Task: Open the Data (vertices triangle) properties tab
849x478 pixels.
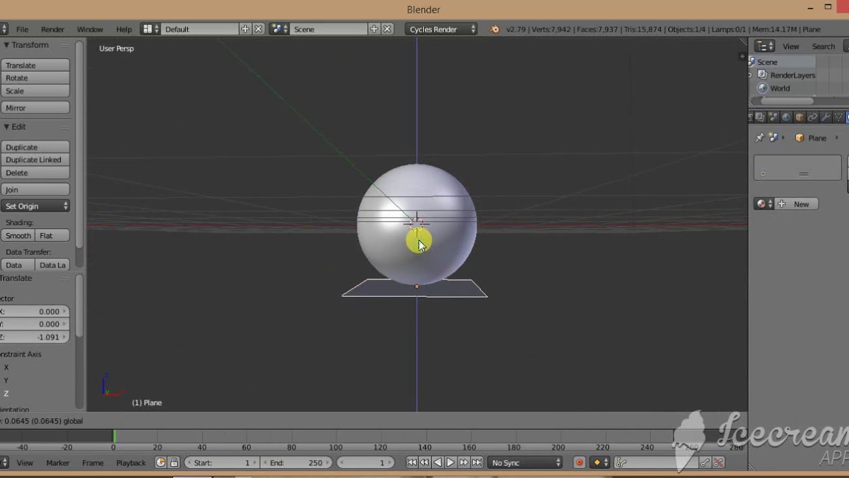Action: click(838, 118)
